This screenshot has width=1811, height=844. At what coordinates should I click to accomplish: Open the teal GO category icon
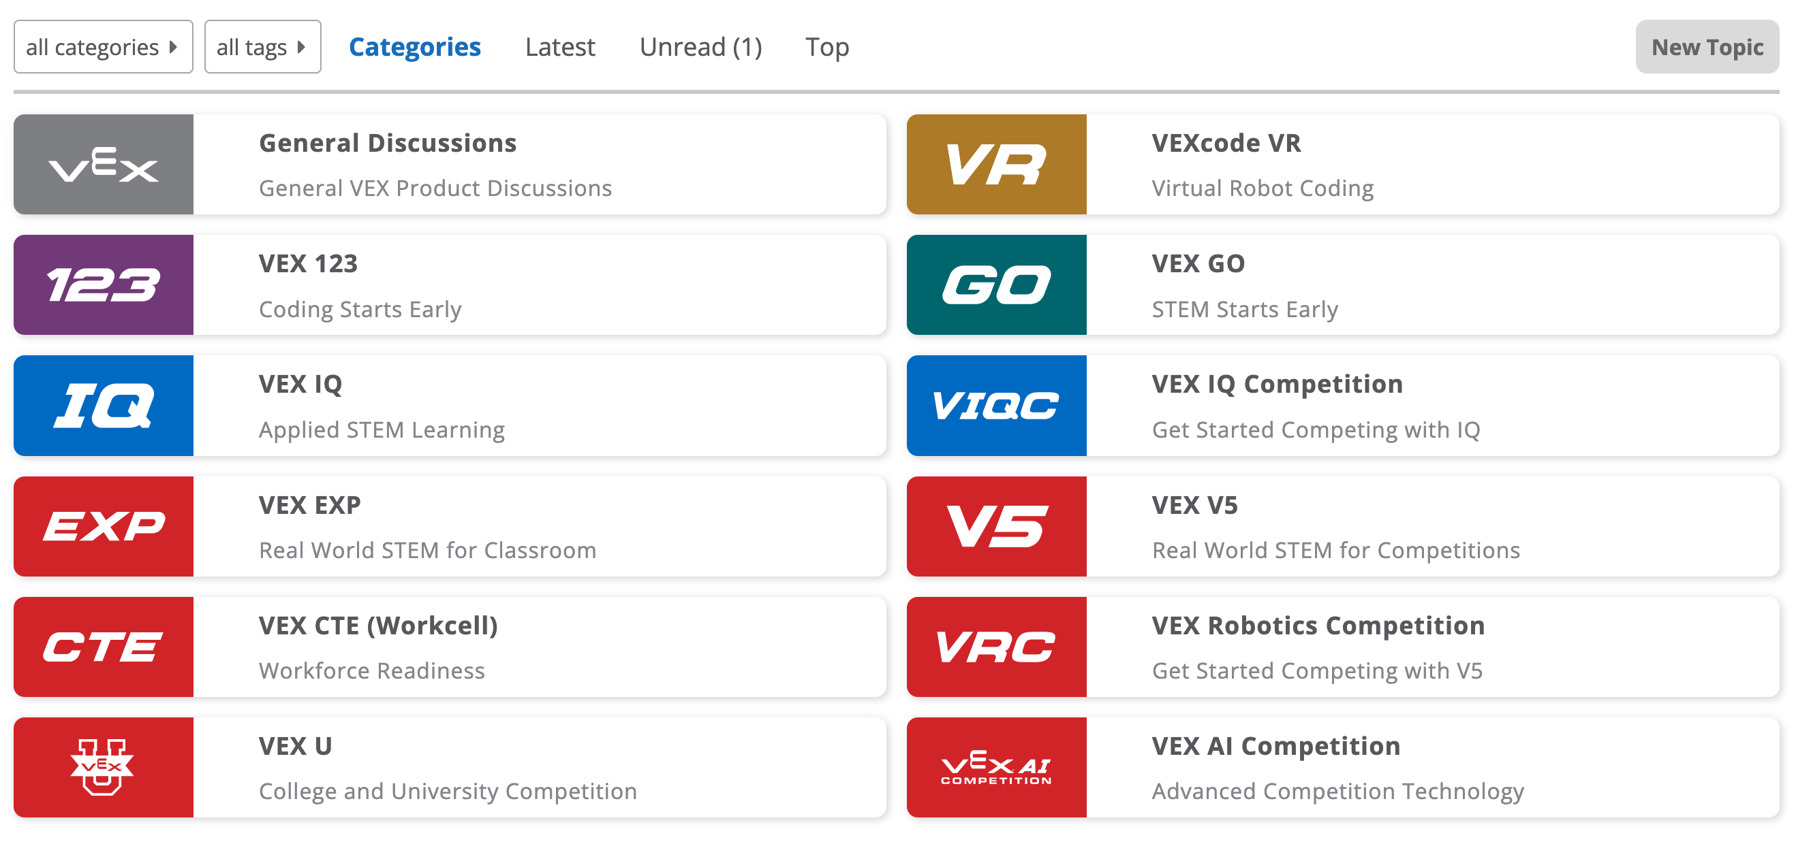tap(996, 285)
